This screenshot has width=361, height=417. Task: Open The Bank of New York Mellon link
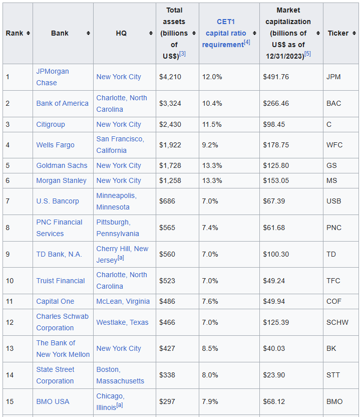[63, 349]
